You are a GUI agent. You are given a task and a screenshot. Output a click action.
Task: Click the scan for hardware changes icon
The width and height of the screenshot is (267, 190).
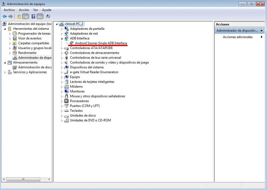click(x=48, y=16)
